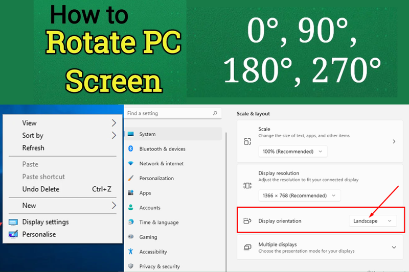Expand the New submenu arrow

click(113, 205)
